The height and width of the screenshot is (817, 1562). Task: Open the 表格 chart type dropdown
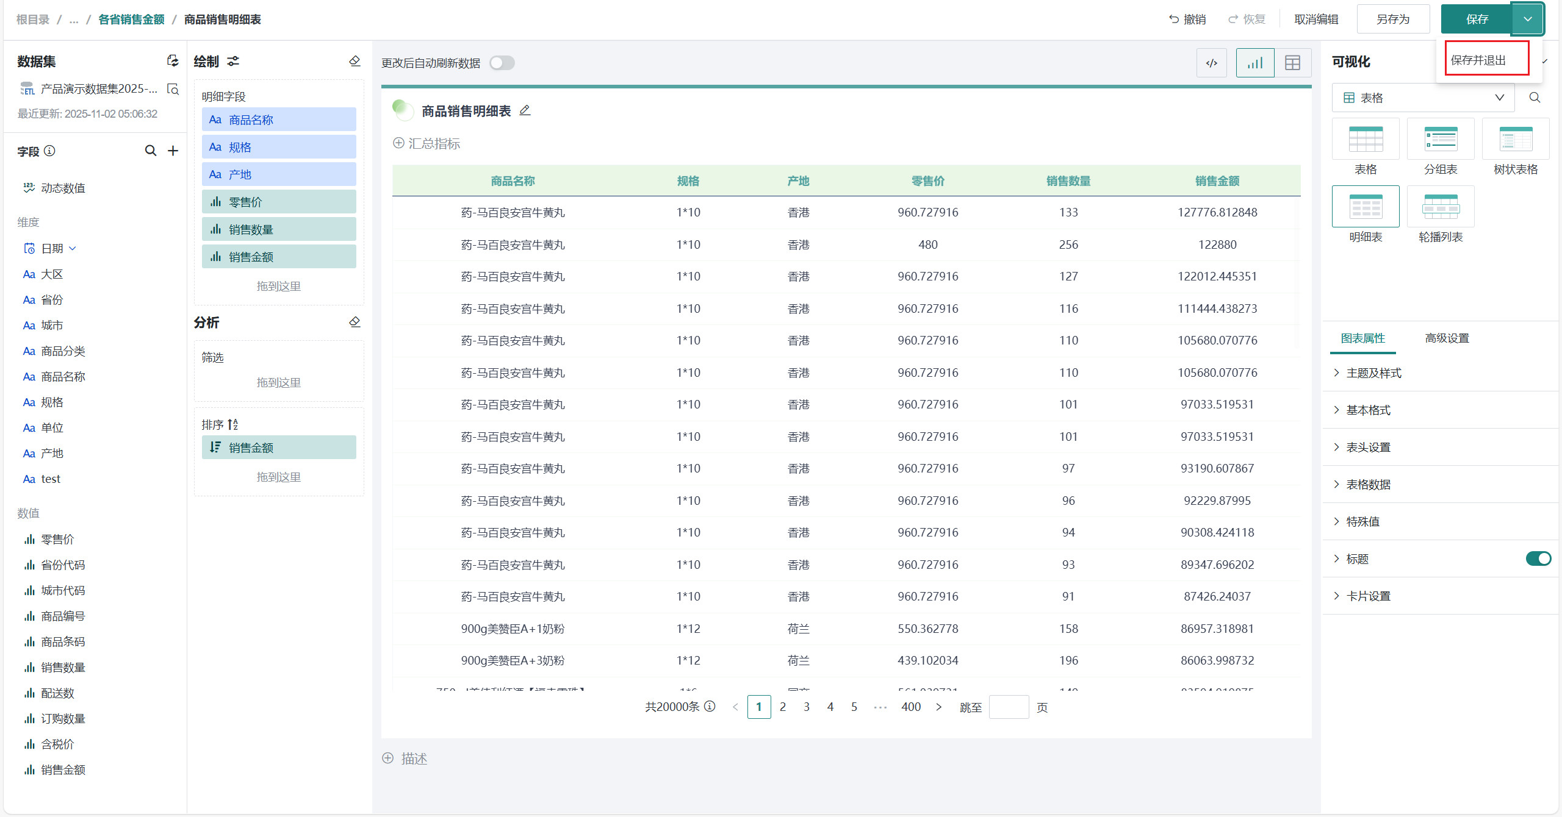(x=1423, y=98)
